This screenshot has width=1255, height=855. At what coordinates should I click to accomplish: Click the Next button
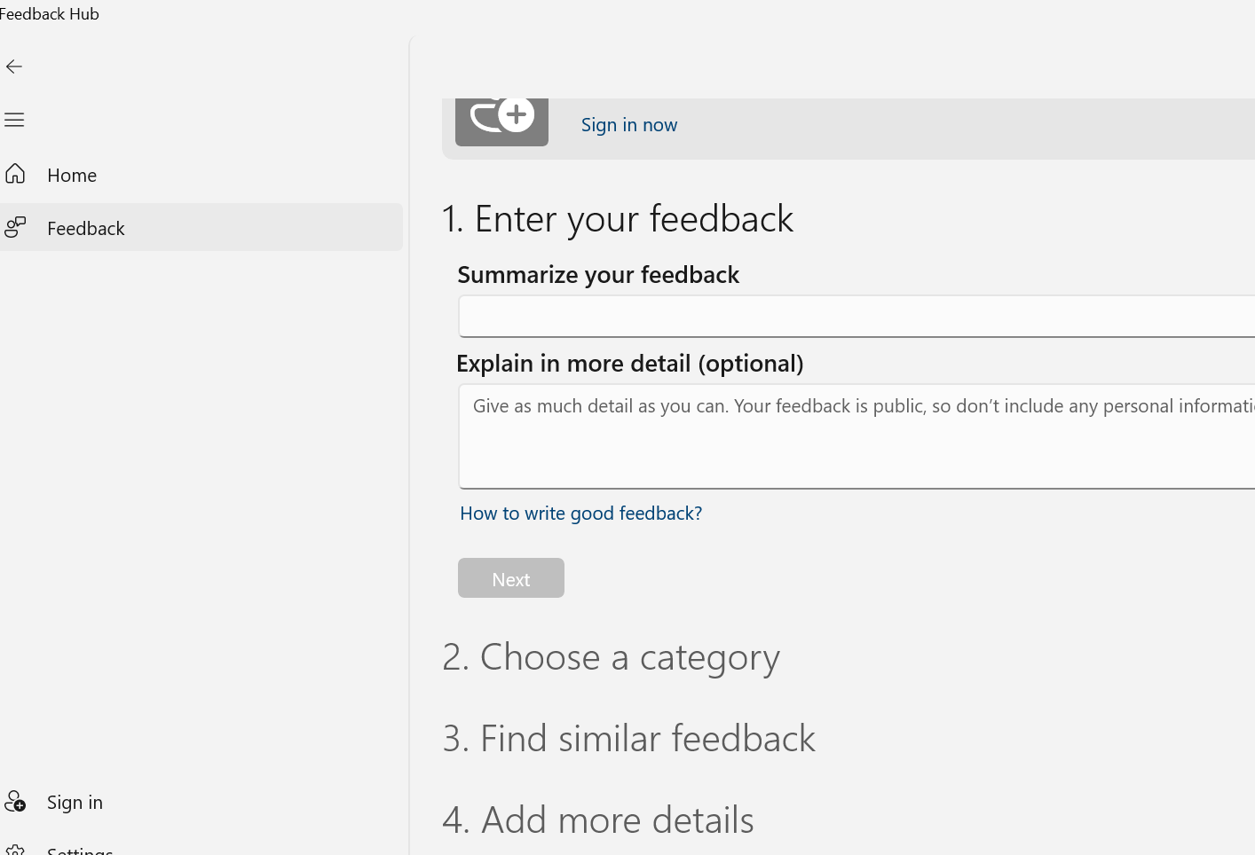511,578
